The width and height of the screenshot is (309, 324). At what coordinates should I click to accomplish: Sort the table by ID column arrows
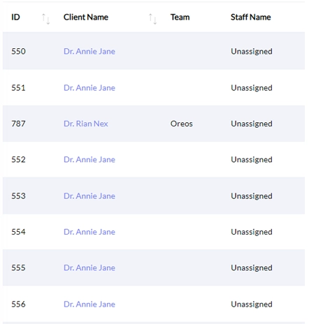click(45, 19)
